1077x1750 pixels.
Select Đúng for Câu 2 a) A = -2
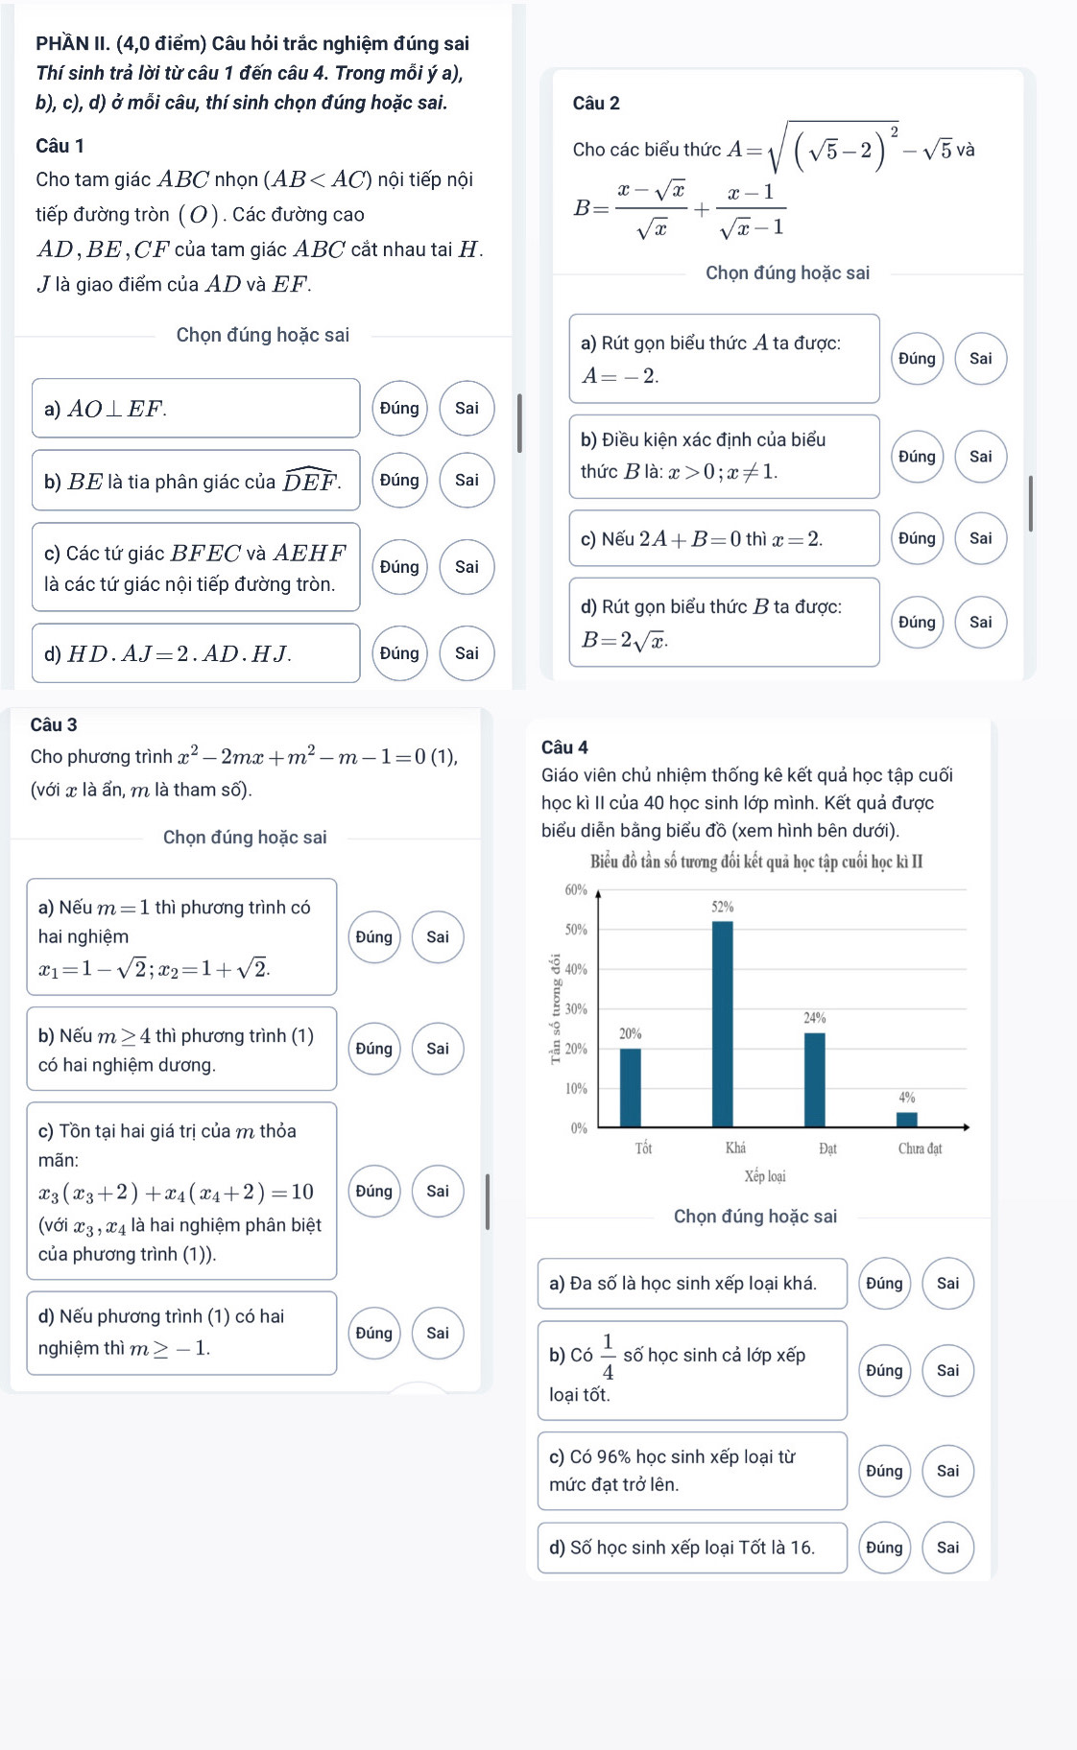918,358
